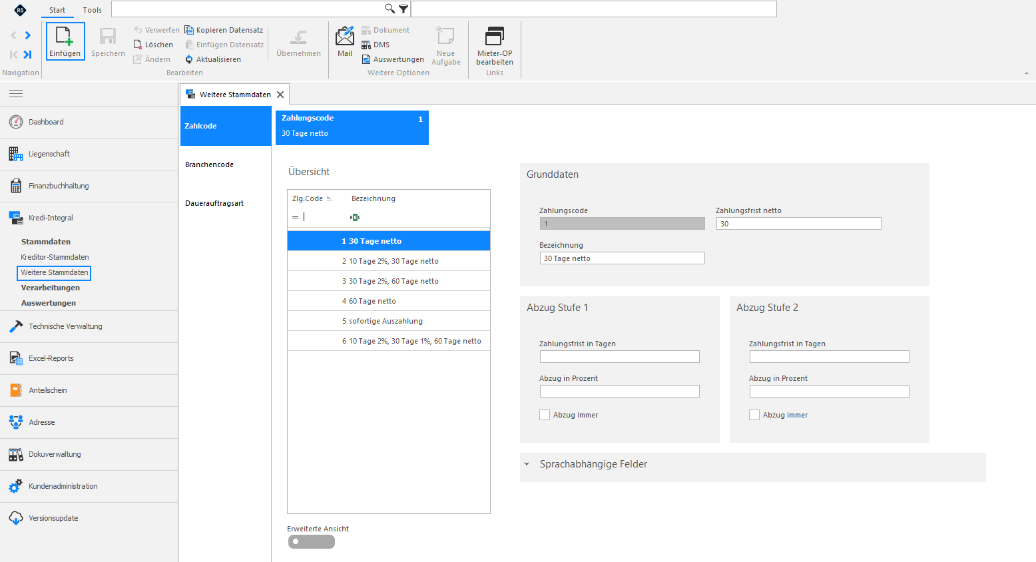Image resolution: width=1036 pixels, height=562 pixels.
Task: Open the Kredi-Integral module section
Action: [89, 218]
